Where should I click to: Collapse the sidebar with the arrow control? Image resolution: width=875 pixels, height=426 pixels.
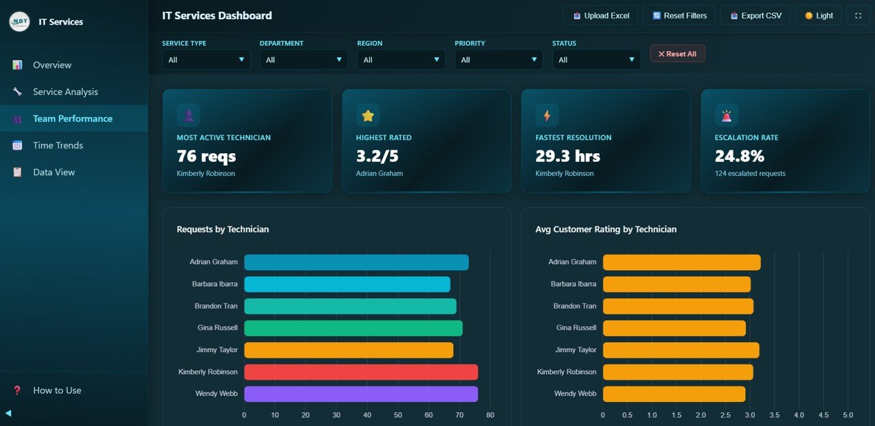coord(7,412)
